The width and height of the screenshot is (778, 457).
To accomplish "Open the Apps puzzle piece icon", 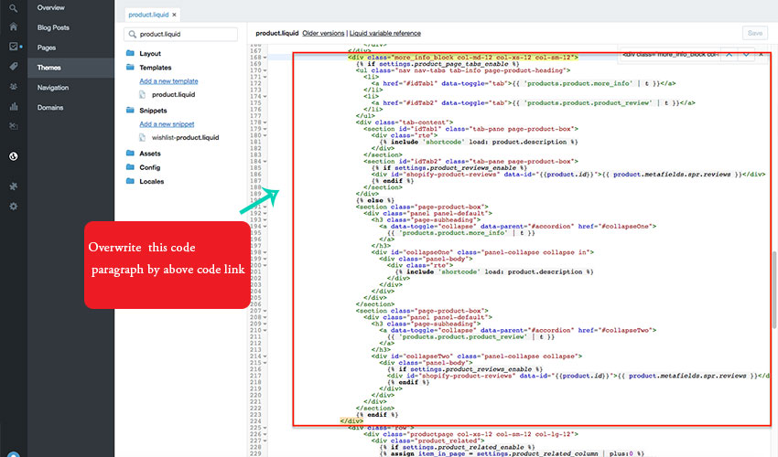I will click(13, 186).
